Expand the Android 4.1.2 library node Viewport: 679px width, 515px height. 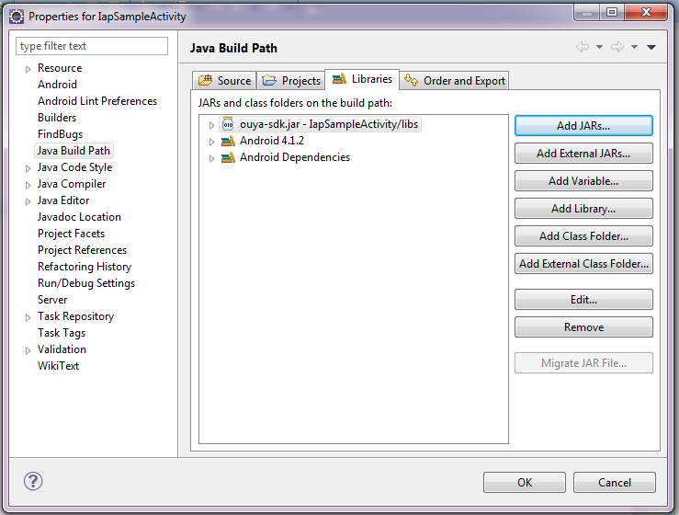click(211, 142)
